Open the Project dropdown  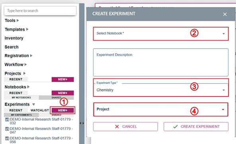click(x=161, y=109)
